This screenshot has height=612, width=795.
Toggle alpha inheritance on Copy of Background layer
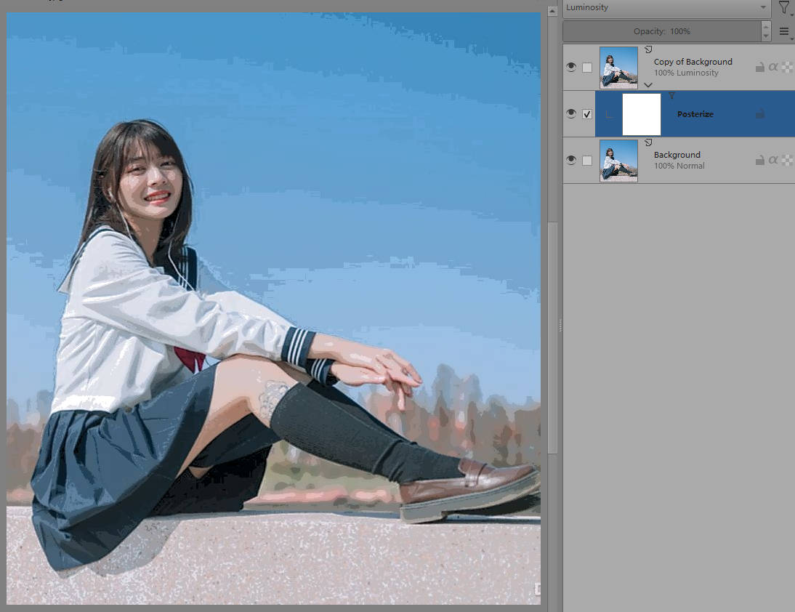pyautogui.click(x=773, y=67)
